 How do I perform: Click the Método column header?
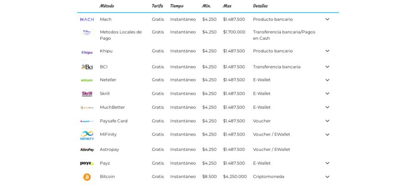click(107, 6)
